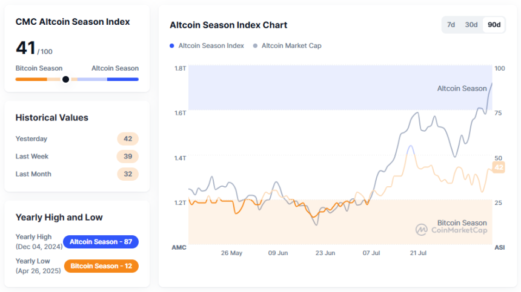Click the Last Month value 32 badge

point(128,174)
